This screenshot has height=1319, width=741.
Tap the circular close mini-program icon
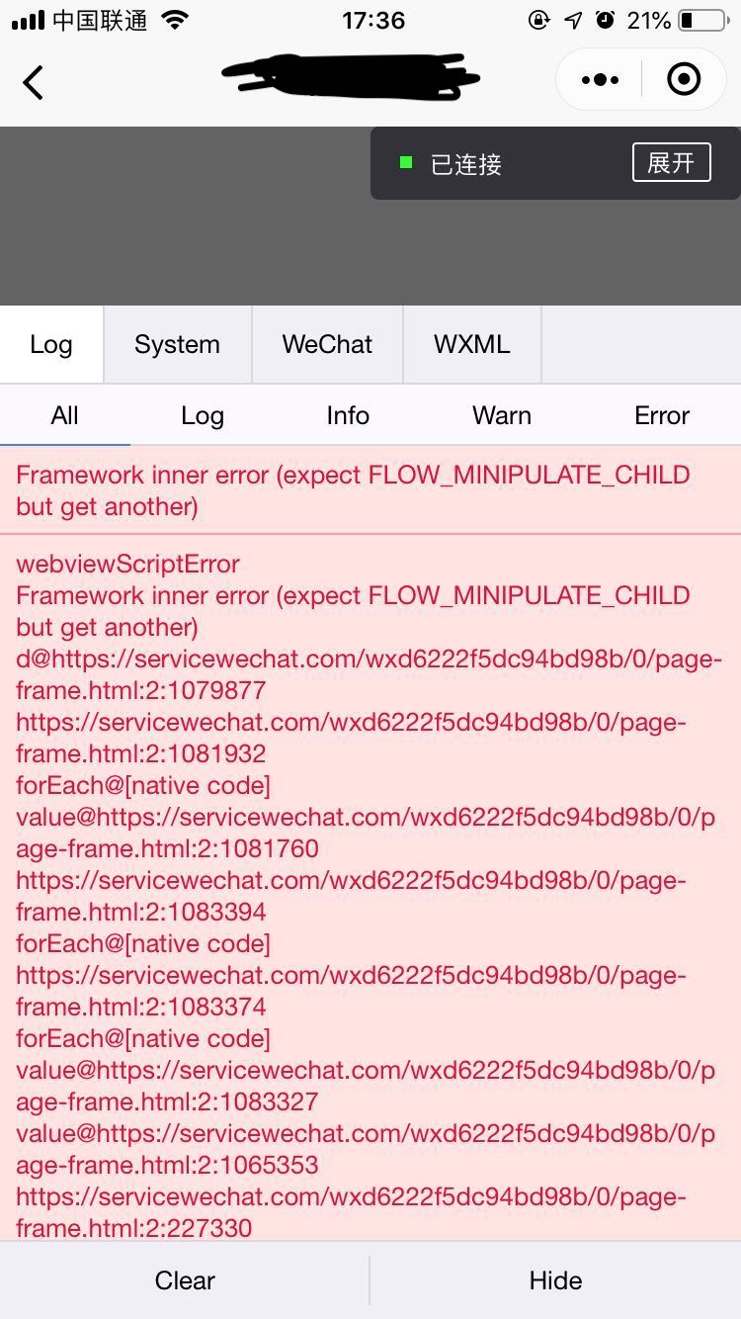click(684, 79)
